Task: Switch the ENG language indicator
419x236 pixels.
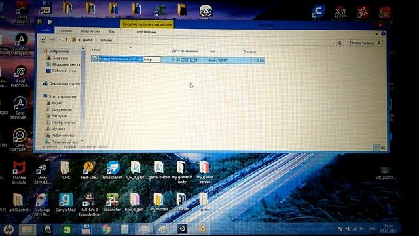Action: 372,229
